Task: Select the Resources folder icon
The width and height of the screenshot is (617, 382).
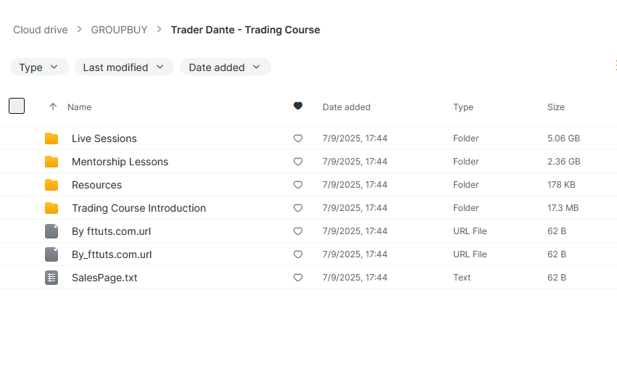Action: (x=51, y=185)
